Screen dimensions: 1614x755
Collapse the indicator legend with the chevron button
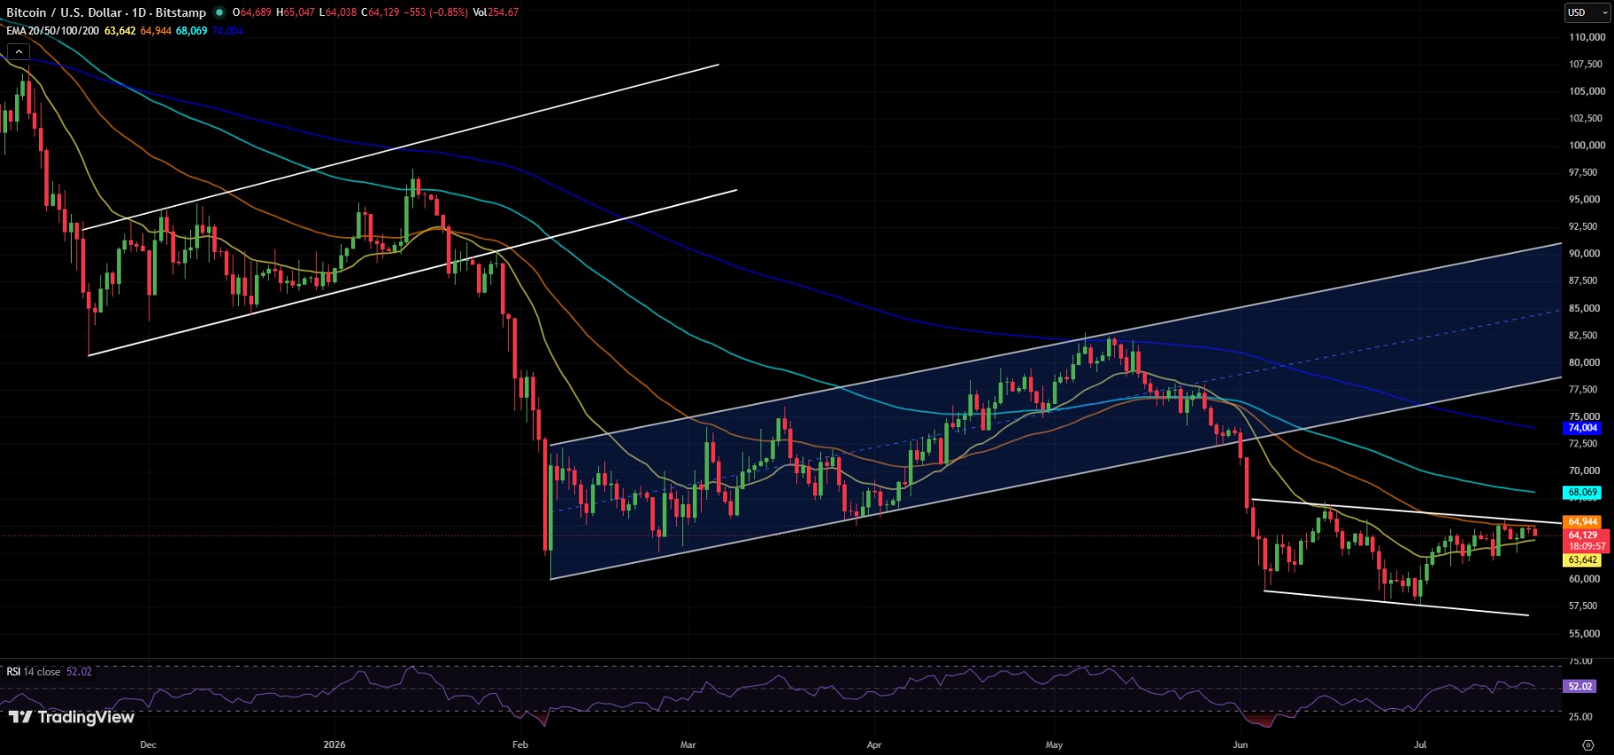[x=18, y=52]
